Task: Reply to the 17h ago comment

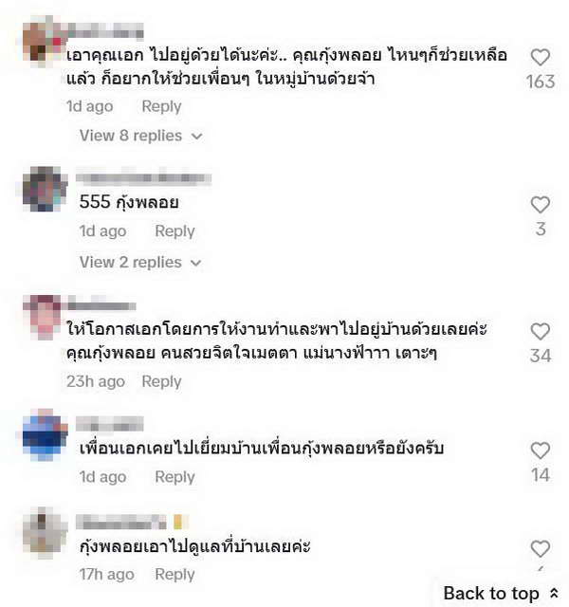Action: click(174, 575)
